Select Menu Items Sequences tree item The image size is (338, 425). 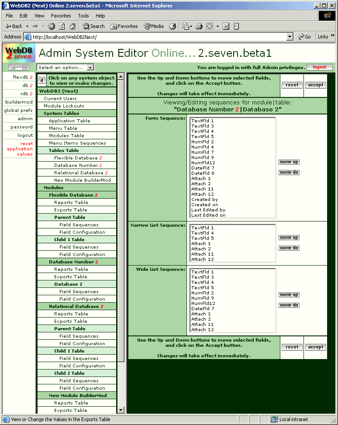(77, 143)
